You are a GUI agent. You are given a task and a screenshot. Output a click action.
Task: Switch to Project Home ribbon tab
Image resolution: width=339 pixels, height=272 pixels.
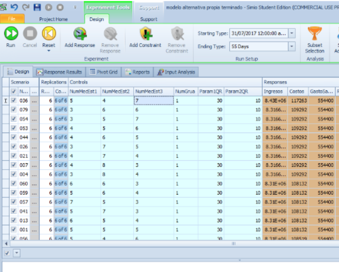pyautogui.click(x=53, y=19)
